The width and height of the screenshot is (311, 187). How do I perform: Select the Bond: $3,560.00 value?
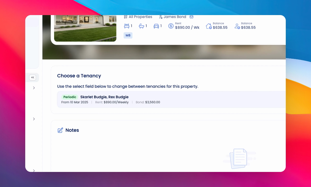[148, 102]
